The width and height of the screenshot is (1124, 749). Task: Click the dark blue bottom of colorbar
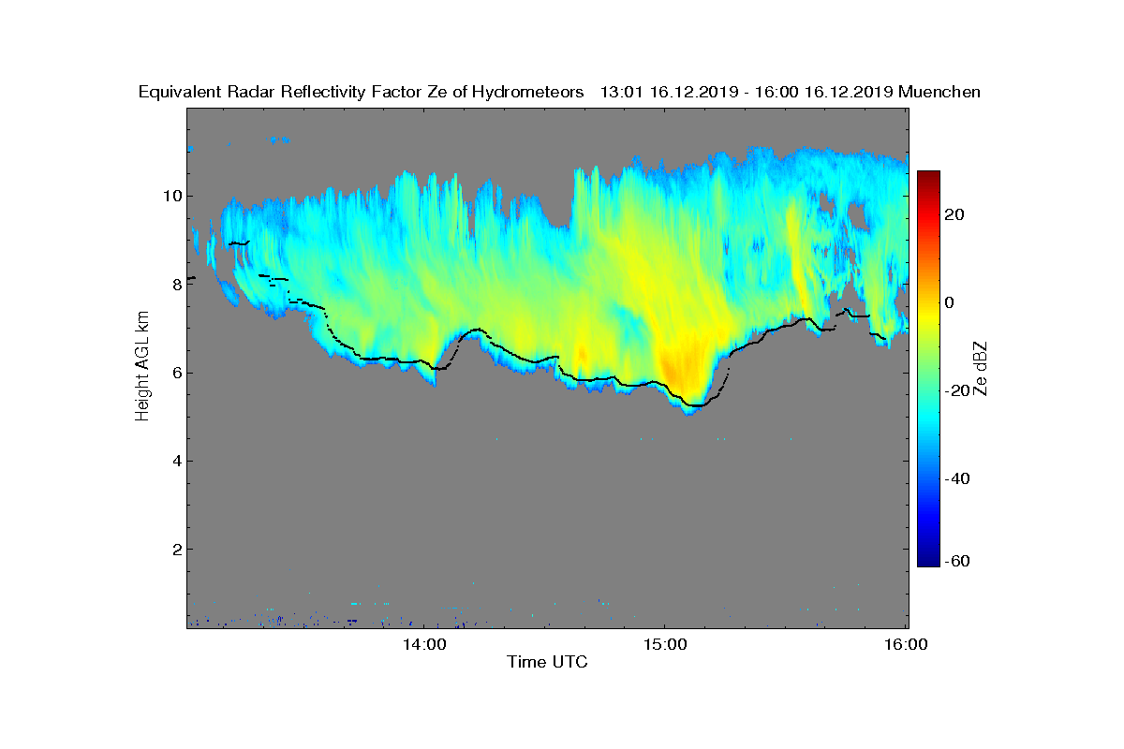pos(928,561)
